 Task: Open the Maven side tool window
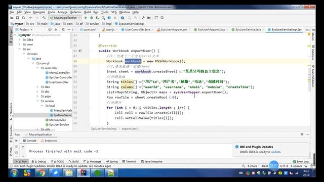pyautogui.click(x=313, y=35)
